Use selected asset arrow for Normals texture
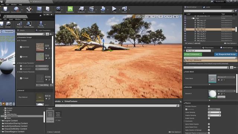238x134 pixels. (x=46, y=58)
